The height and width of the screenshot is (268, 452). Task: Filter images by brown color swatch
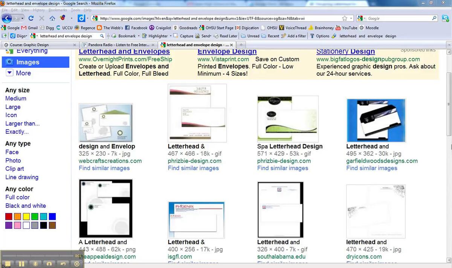(x=52, y=225)
